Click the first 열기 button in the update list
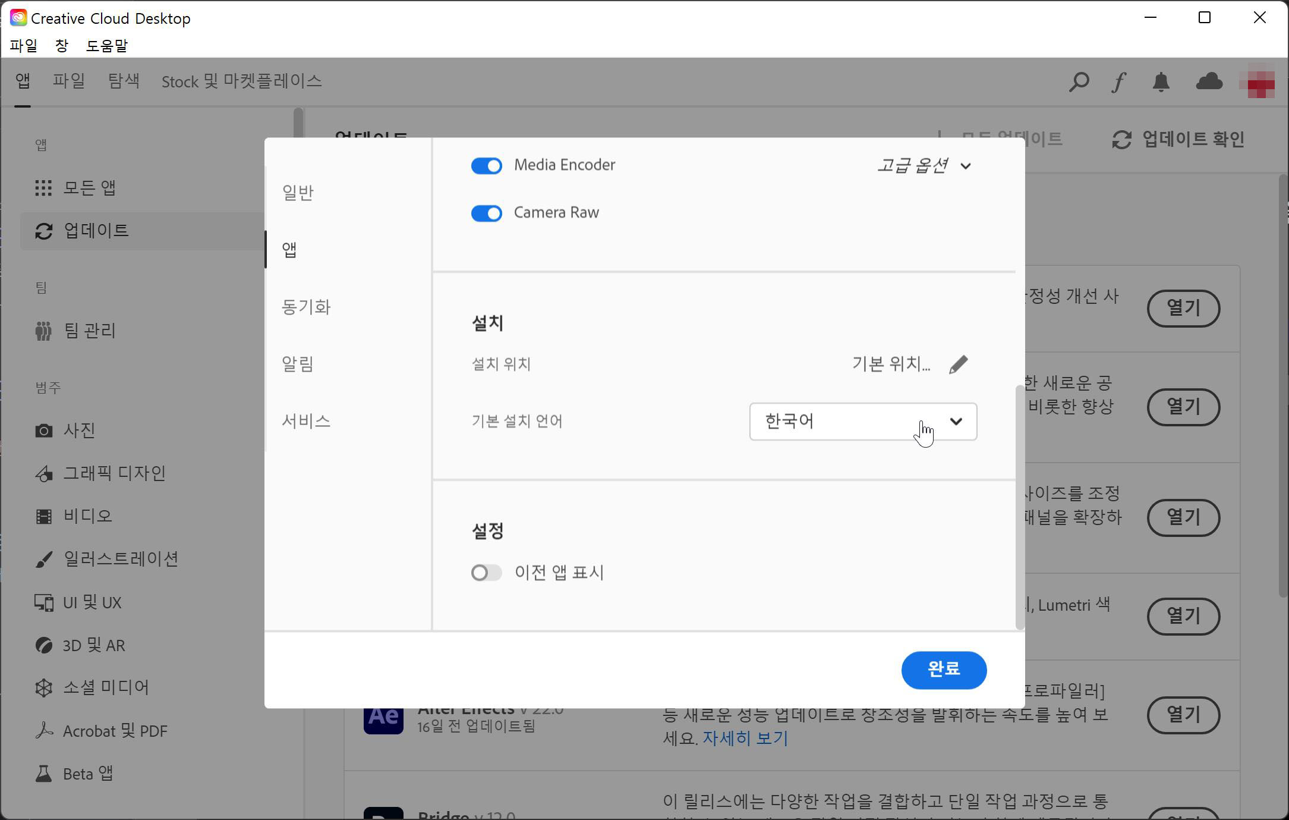 coord(1183,308)
